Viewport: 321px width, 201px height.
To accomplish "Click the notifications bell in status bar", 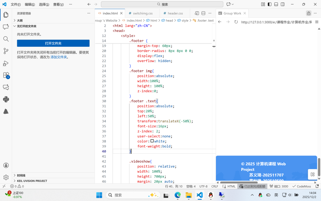I will pos(316,186).
